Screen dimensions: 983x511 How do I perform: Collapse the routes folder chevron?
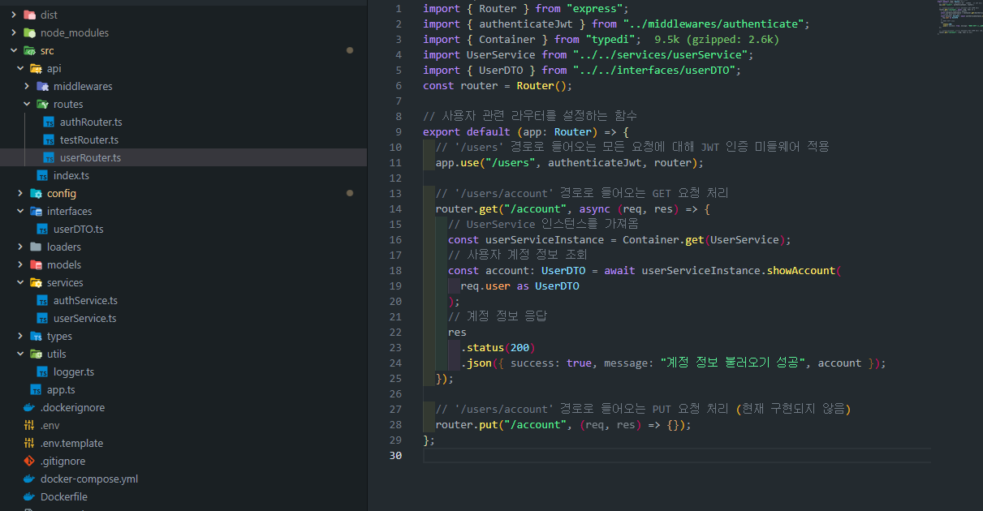pos(27,104)
